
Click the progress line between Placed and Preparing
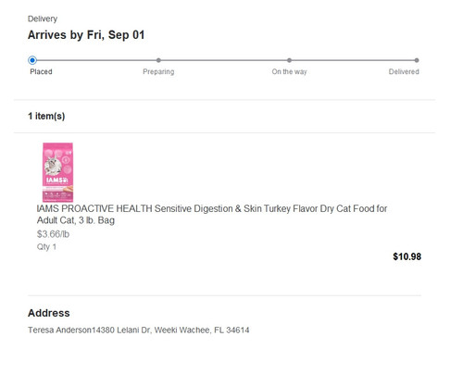pos(96,60)
